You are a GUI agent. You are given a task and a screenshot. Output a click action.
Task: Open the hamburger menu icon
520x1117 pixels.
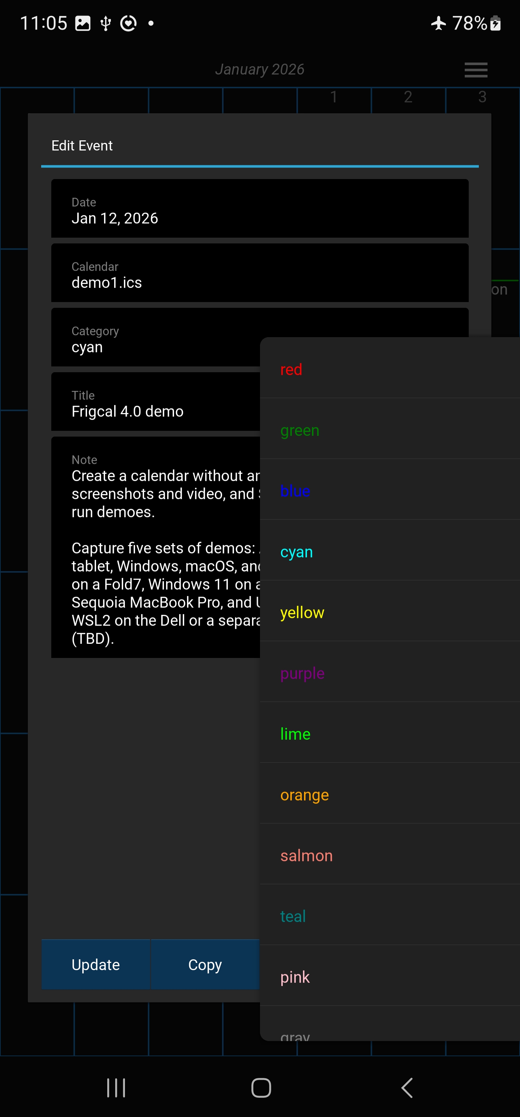tap(476, 69)
